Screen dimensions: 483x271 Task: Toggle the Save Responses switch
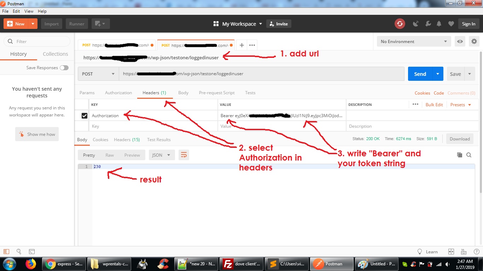click(x=64, y=68)
